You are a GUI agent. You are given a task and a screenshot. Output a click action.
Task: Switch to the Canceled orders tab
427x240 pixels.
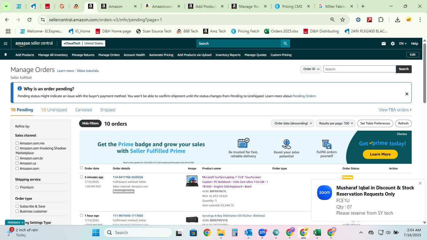[83, 110]
